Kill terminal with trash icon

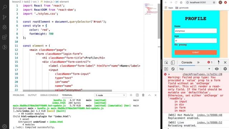pos(143,95)
